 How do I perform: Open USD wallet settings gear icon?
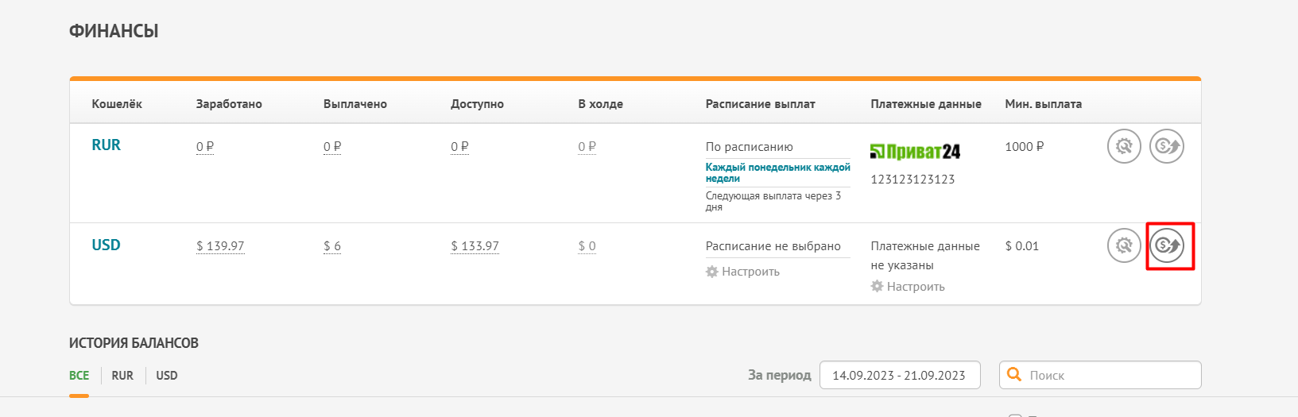(1124, 245)
